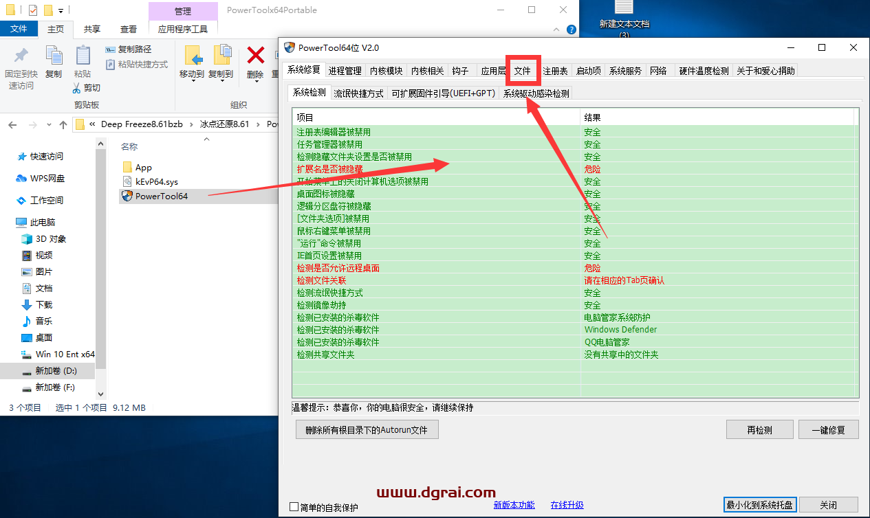Switch to the 内核模块 tab

point(386,71)
